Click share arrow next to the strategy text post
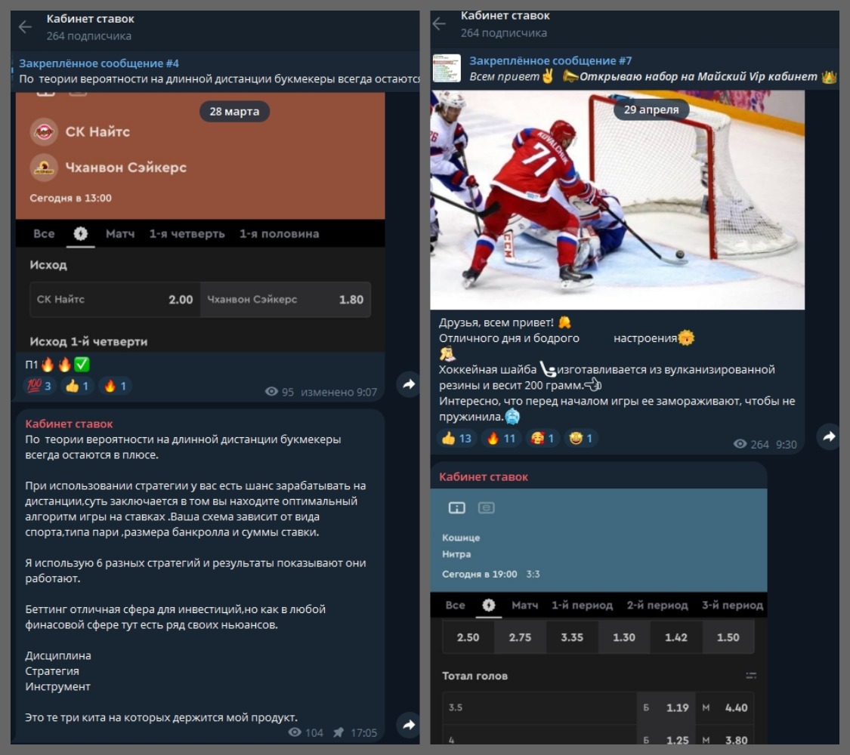 [409, 725]
